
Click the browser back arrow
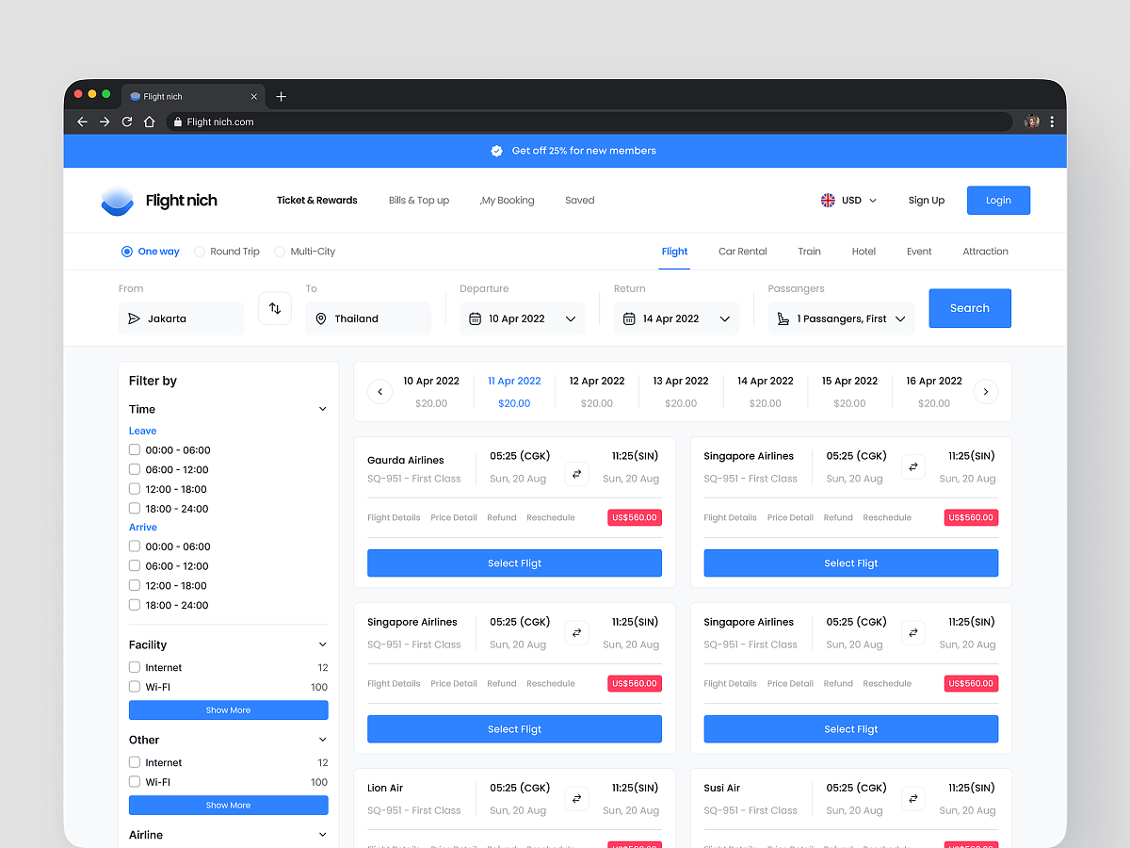point(82,122)
